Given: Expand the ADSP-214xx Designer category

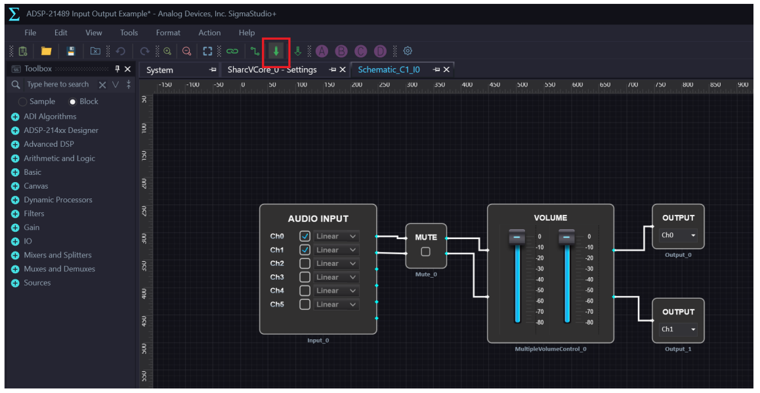Looking at the screenshot, I should click(x=15, y=130).
